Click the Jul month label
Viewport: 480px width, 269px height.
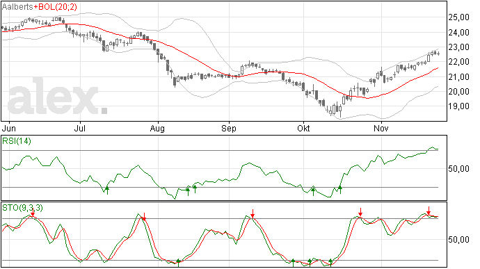point(80,128)
